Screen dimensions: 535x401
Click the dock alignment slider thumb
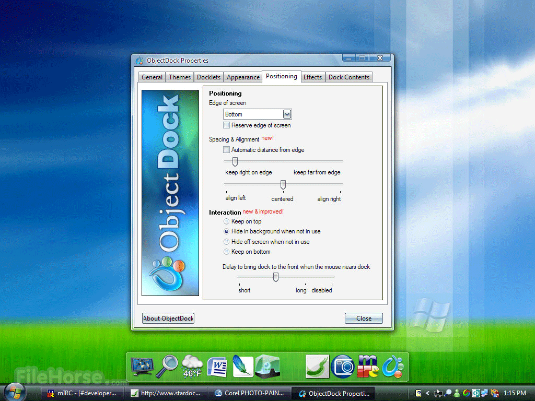[283, 184]
